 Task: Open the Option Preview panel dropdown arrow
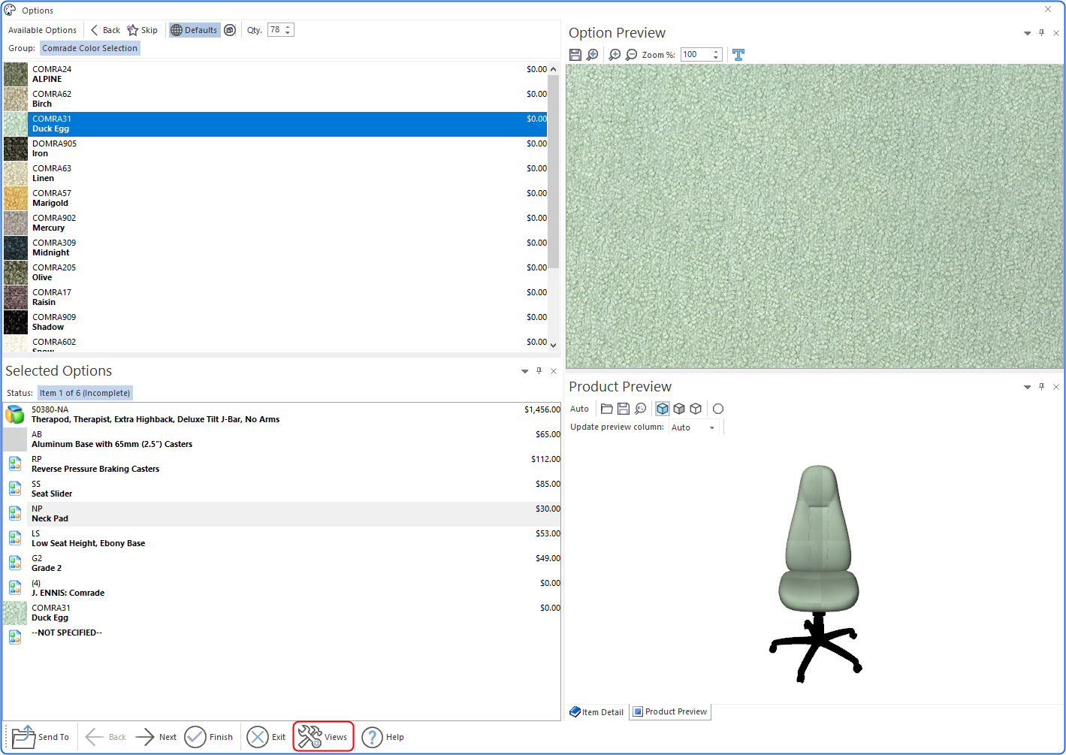tap(1027, 33)
